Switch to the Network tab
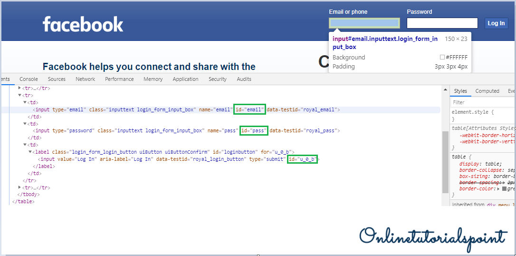This screenshot has height=256, width=516. tap(85, 79)
